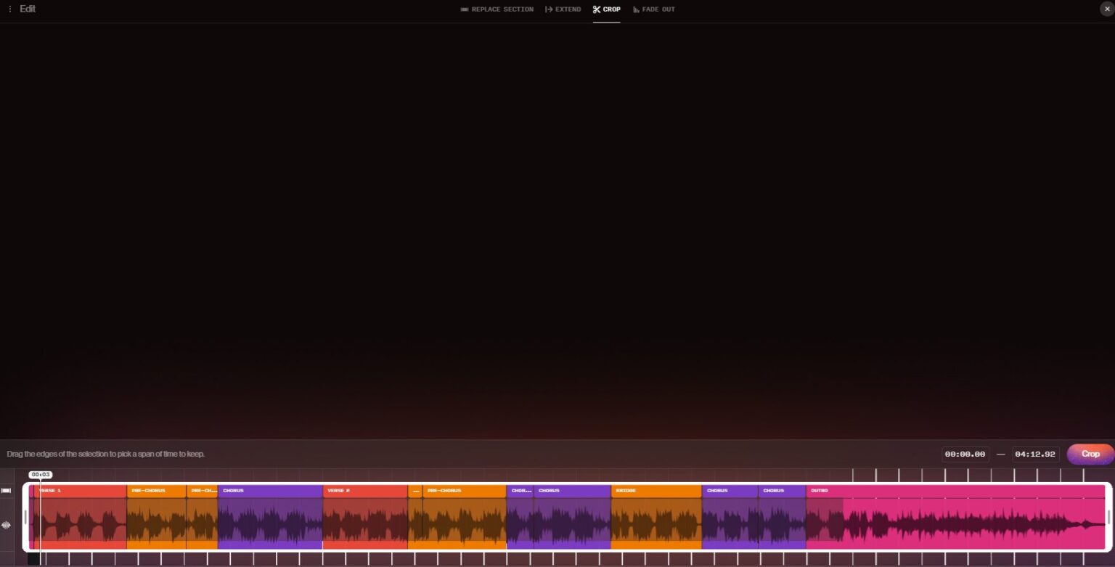
Task: Select the waveform view icon left of timeline
Action: 7,525
